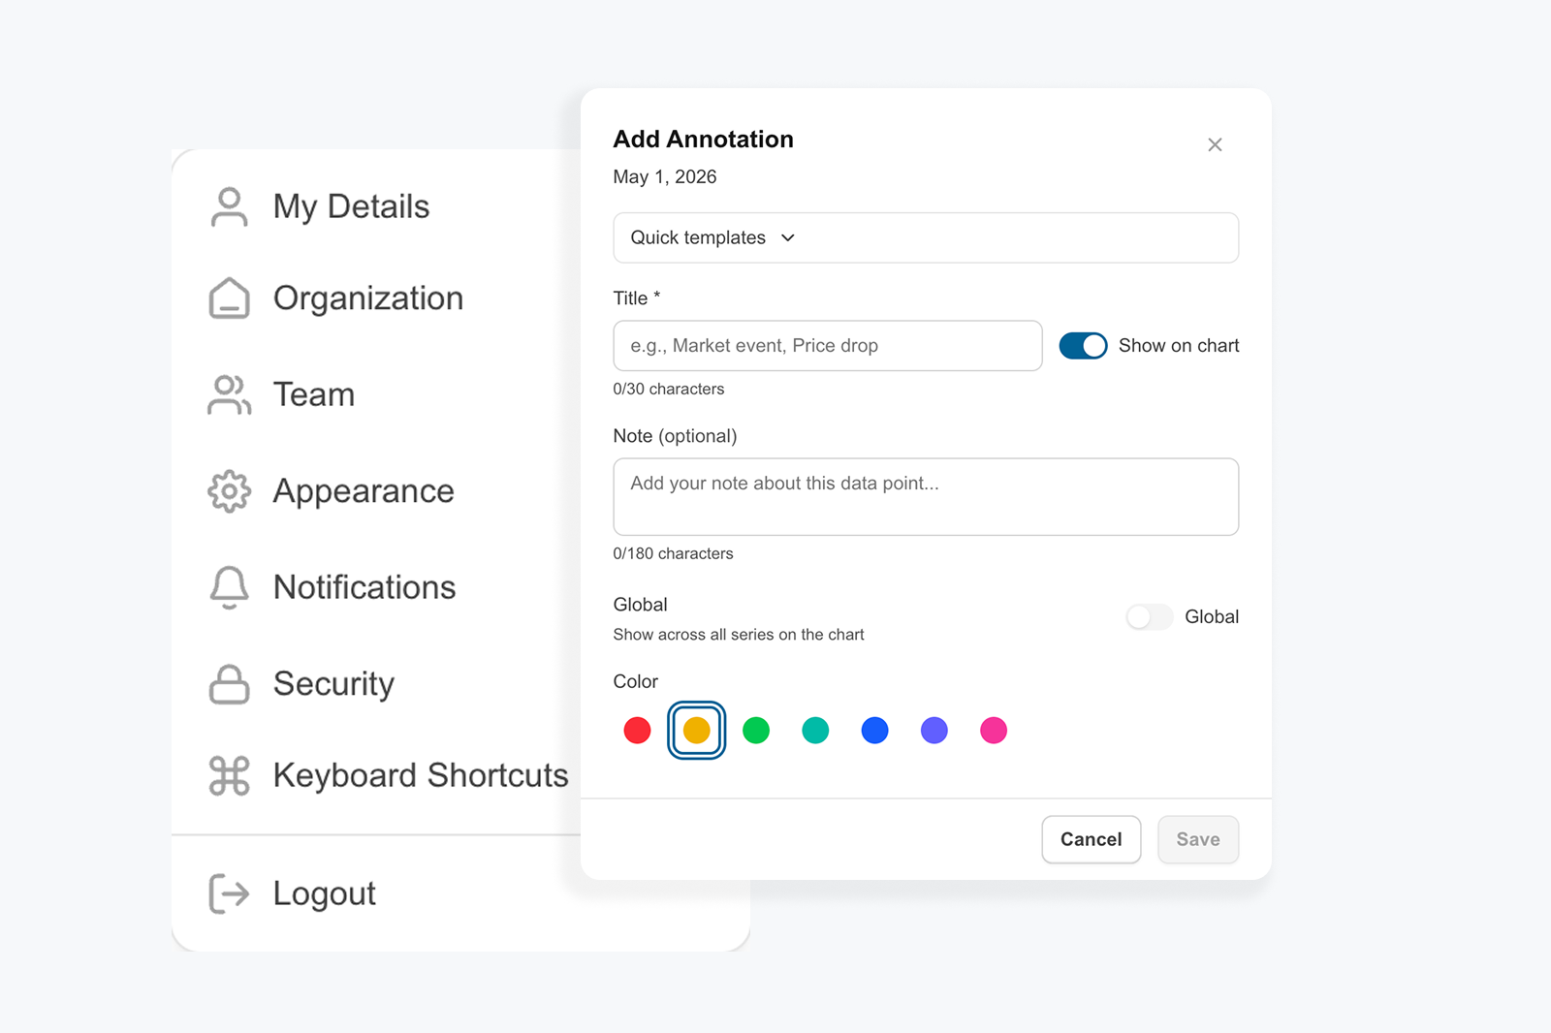Screen dimensions: 1551x1033
Task: Open My Details settings
Action: click(351, 206)
